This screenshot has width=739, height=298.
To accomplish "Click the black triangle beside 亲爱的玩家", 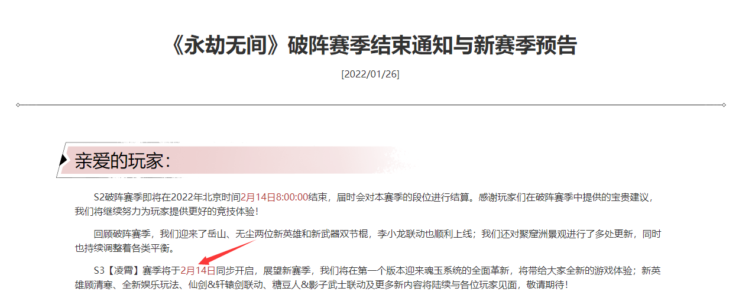I will 64,160.
